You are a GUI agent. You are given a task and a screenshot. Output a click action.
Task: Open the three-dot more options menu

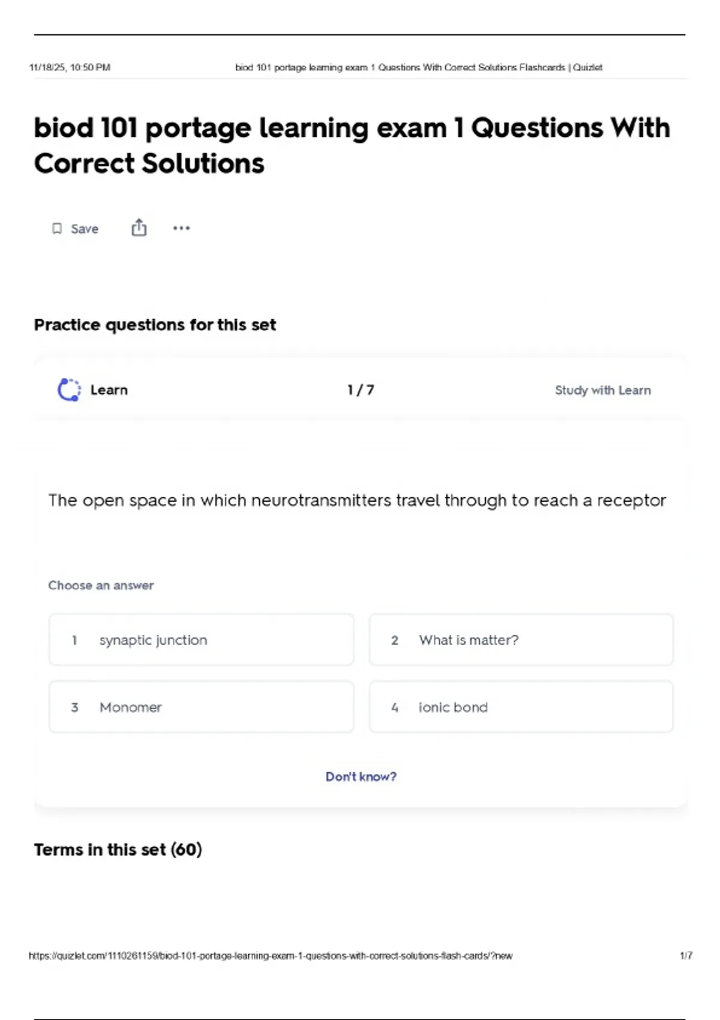pyautogui.click(x=181, y=228)
